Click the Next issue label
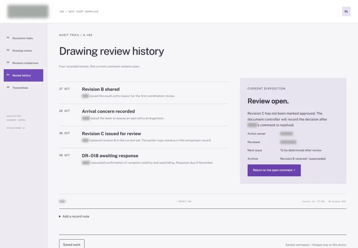 (255, 150)
